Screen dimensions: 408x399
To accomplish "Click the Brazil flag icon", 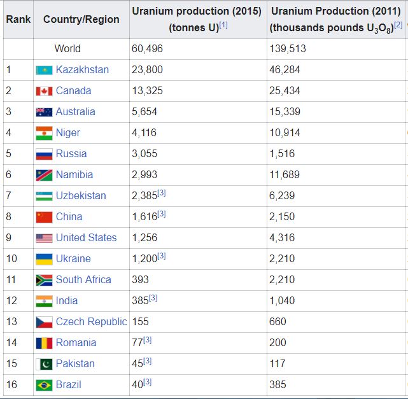I will pyautogui.click(x=44, y=385).
